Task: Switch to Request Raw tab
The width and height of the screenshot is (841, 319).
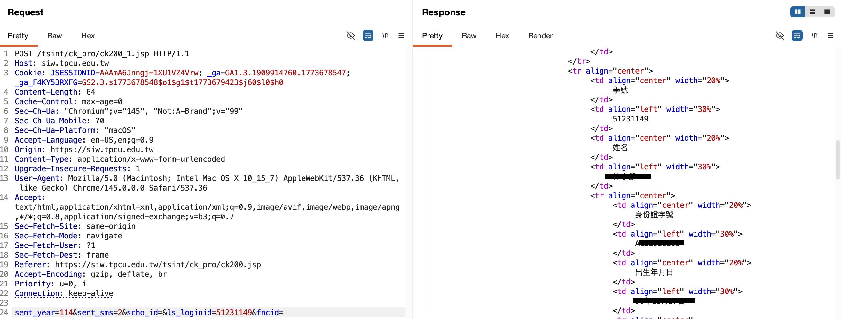Action: click(x=55, y=35)
